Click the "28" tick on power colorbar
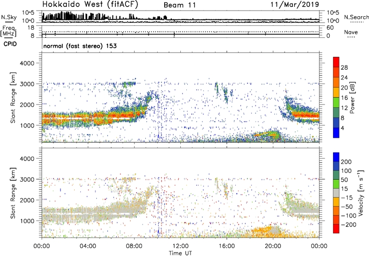This screenshot has height=256, width=369. coord(344,67)
